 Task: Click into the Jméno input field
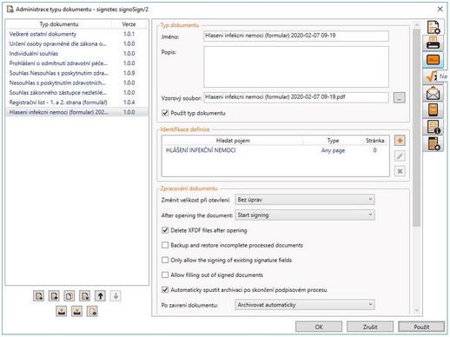296,36
